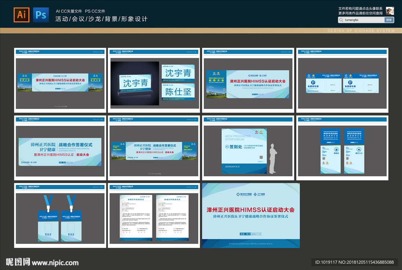Click the magnifier icon in the search box

[x=341, y=20]
